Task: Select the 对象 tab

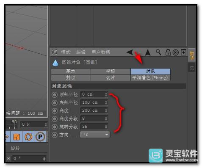Action: [150, 72]
